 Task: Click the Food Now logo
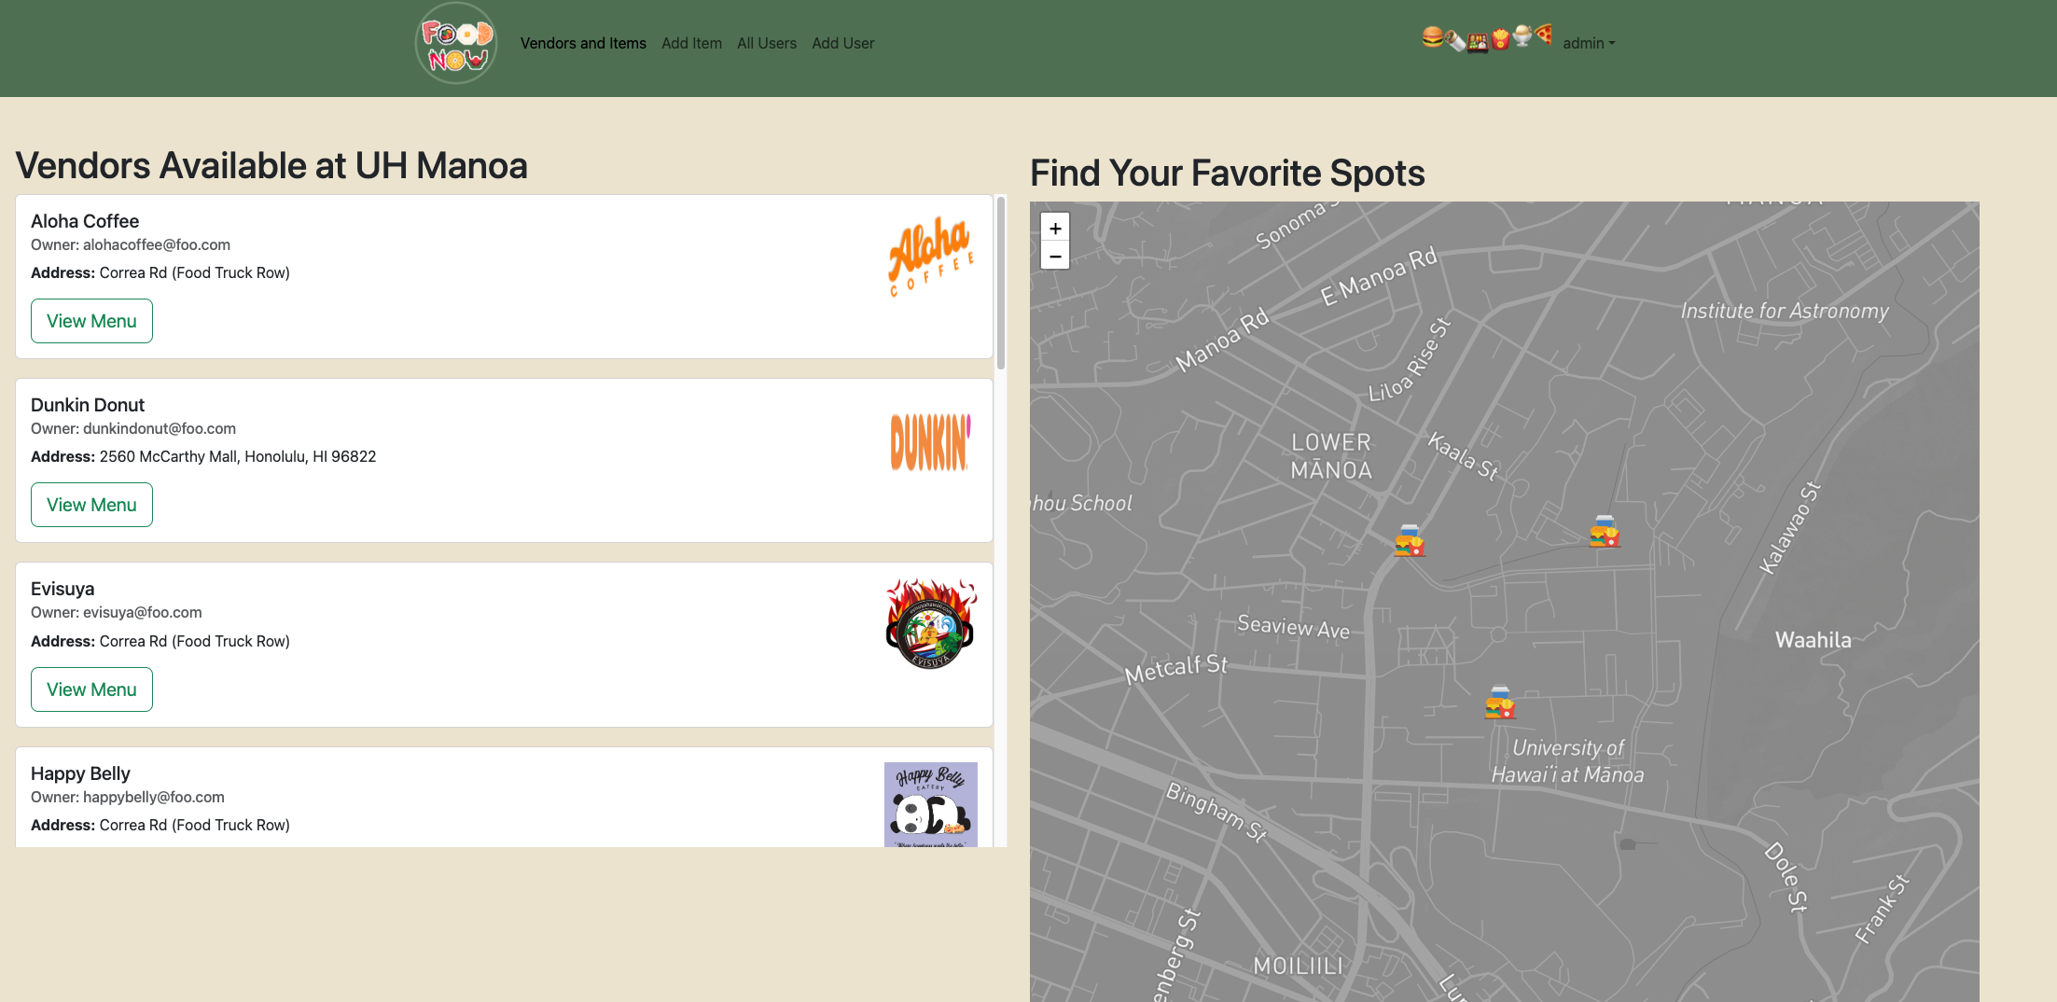tap(456, 43)
